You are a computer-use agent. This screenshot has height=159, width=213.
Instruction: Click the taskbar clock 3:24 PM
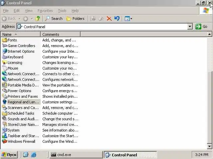tap(202, 155)
